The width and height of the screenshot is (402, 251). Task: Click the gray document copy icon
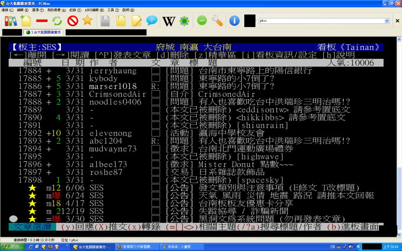click(x=105, y=20)
